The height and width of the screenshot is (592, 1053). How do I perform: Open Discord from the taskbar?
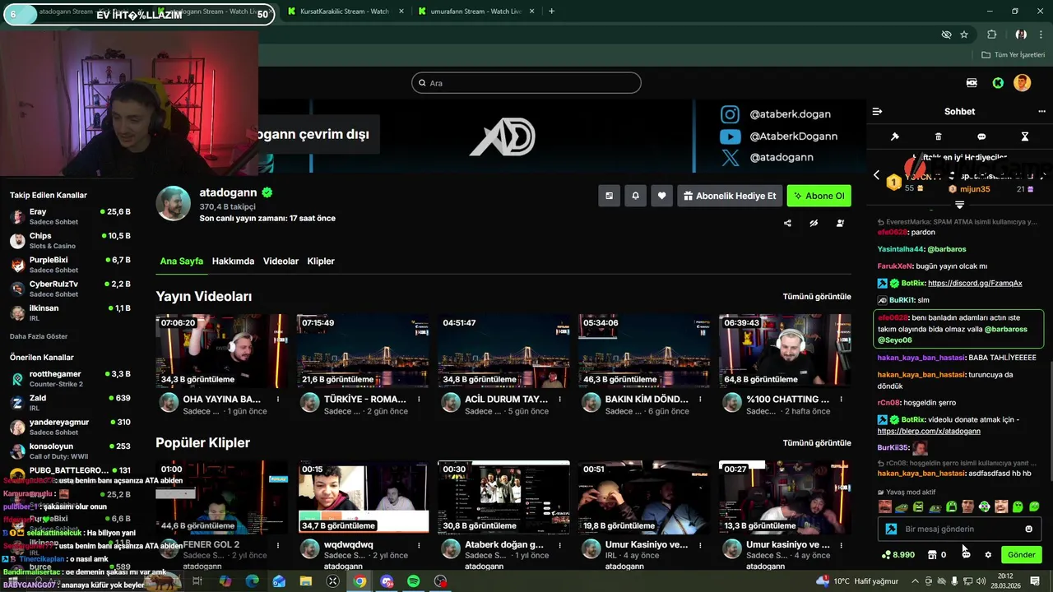tap(387, 581)
